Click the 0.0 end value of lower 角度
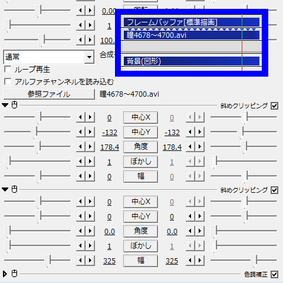This screenshot has width=283, height=283. (x=172, y=232)
